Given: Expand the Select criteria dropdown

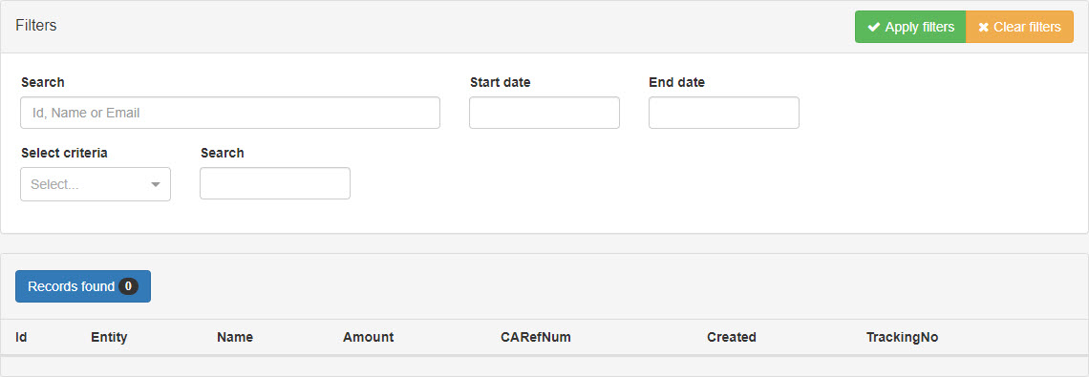Looking at the screenshot, I should tap(96, 184).
